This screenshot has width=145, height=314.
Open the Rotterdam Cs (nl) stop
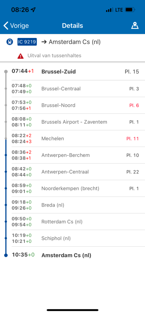(x=75, y=222)
